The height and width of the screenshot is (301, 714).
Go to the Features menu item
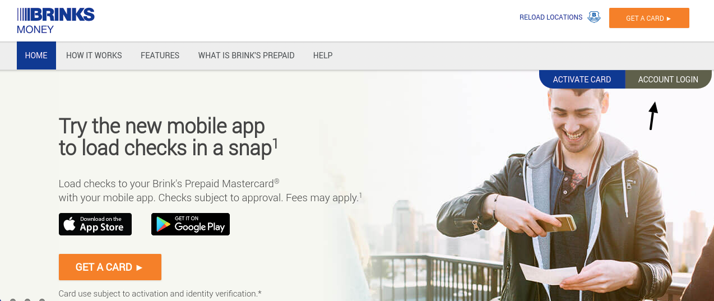click(x=160, y=55)
